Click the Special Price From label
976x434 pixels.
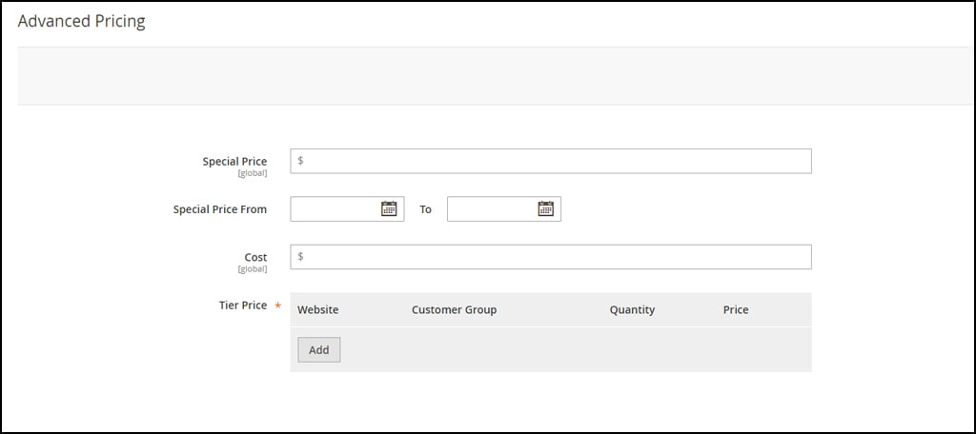tap(220, 209)
